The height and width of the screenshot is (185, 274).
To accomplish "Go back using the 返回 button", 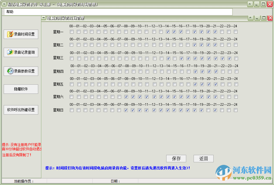I will (203, 159).
